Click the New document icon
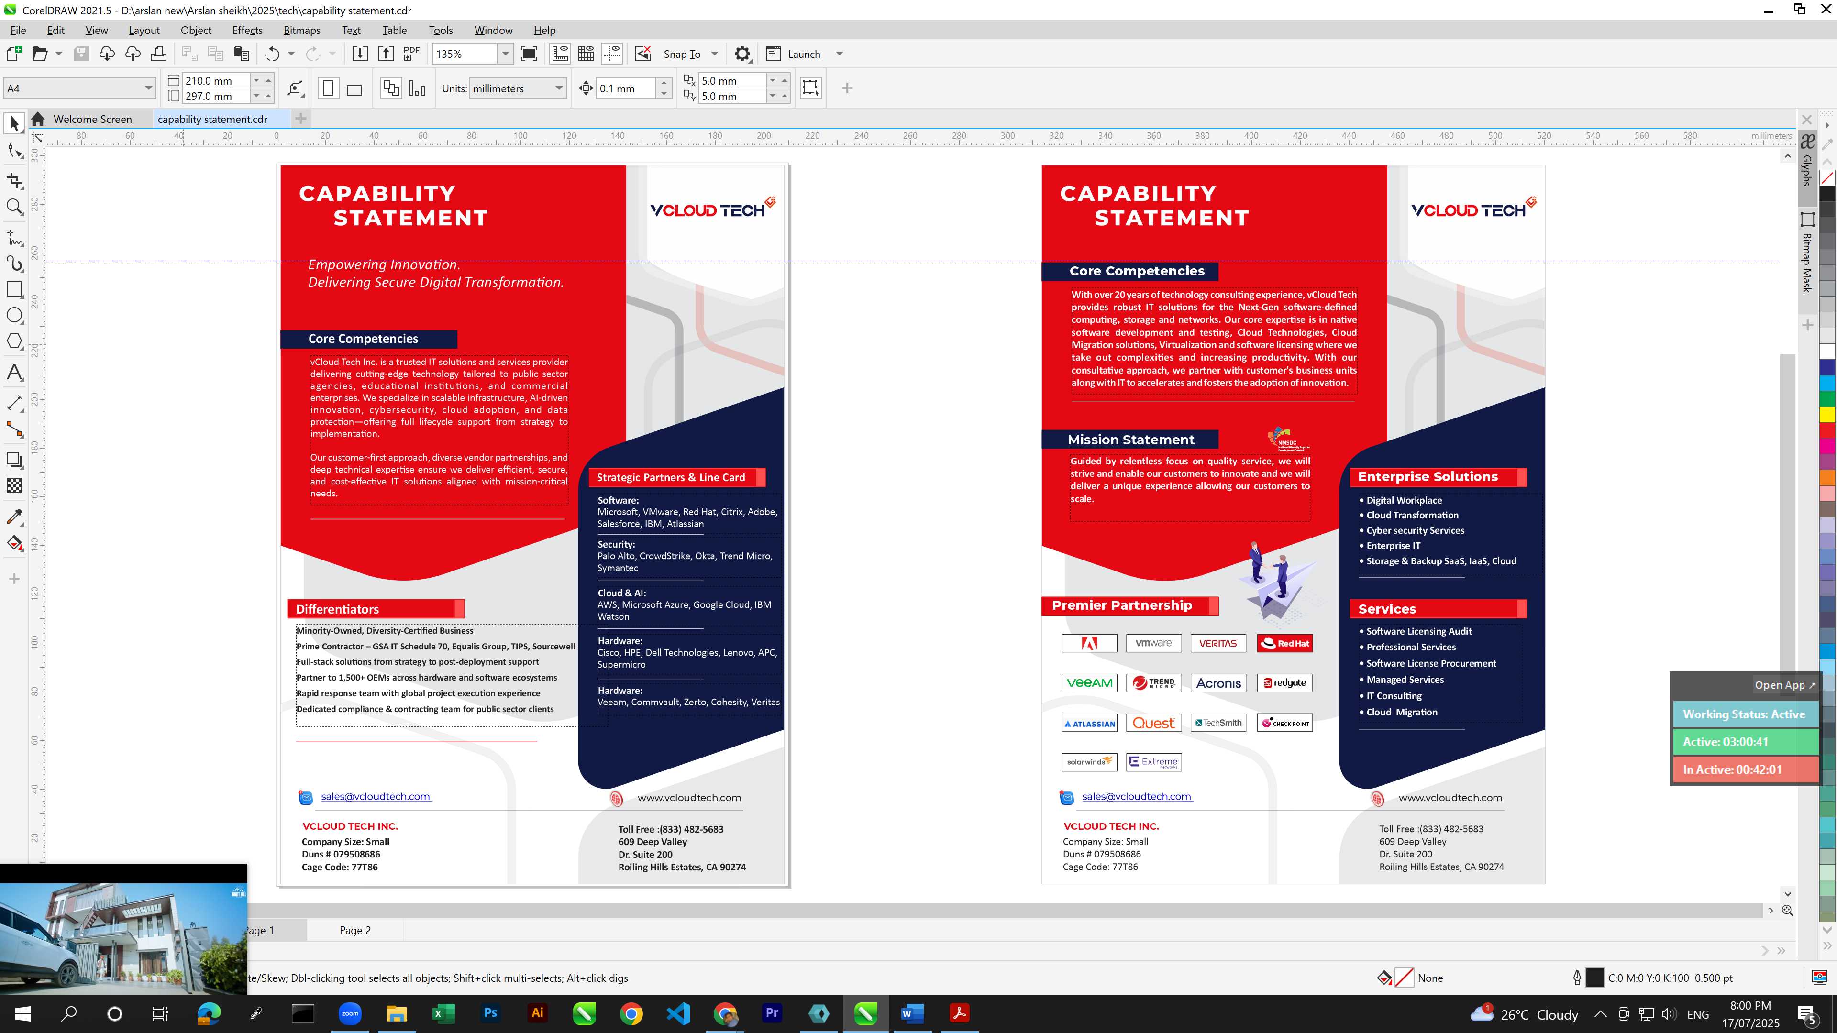This screenshot has height=1033, width=1837. click(x=13, y=54)
